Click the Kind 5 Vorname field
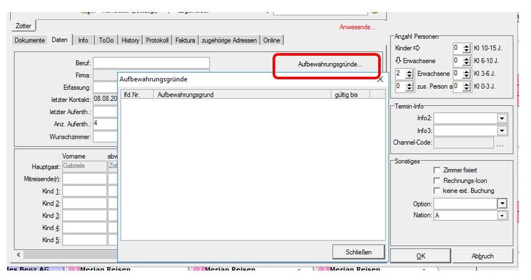 85,240
